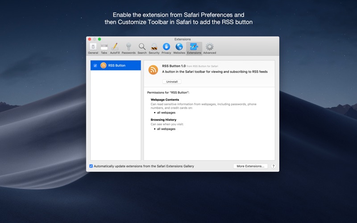Viewport: 357px width, 223px height.
Task: Toggle automatically update extensions checkbox
Action: click(91, 166)
